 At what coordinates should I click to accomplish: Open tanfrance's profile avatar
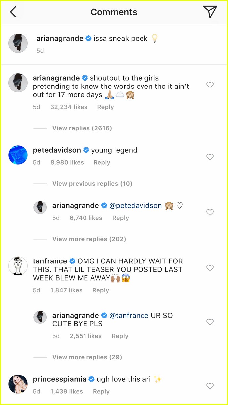pyautogui.click(x=18, y=266)
